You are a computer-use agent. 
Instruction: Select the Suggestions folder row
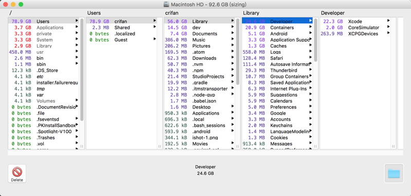click(277, 95)
